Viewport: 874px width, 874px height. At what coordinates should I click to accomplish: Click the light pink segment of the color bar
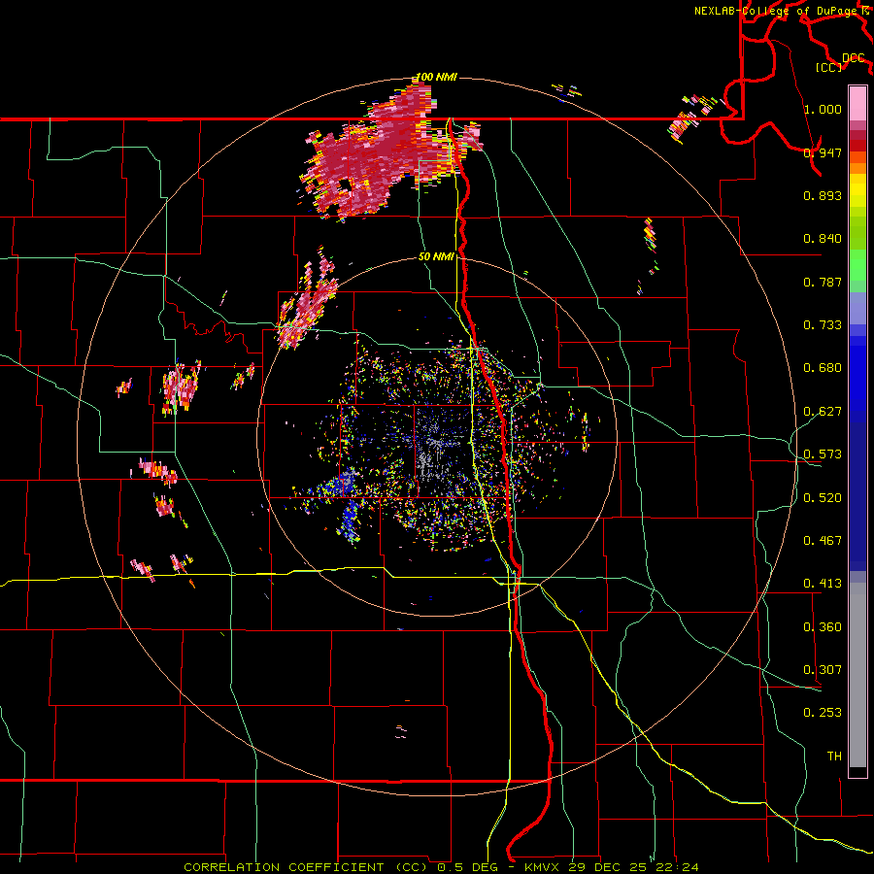coord(857,104)
